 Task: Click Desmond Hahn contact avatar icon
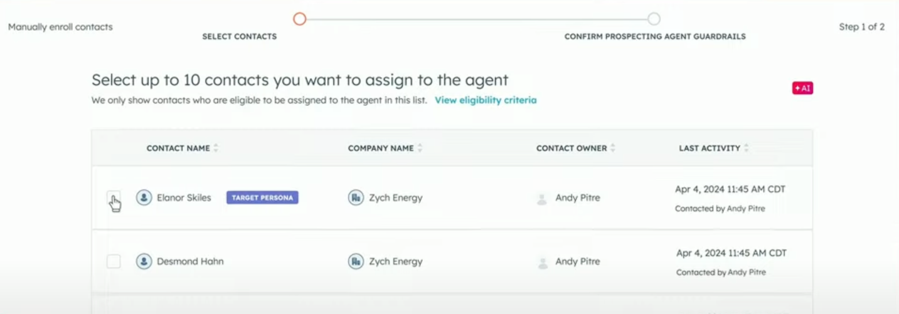[144, 261]
